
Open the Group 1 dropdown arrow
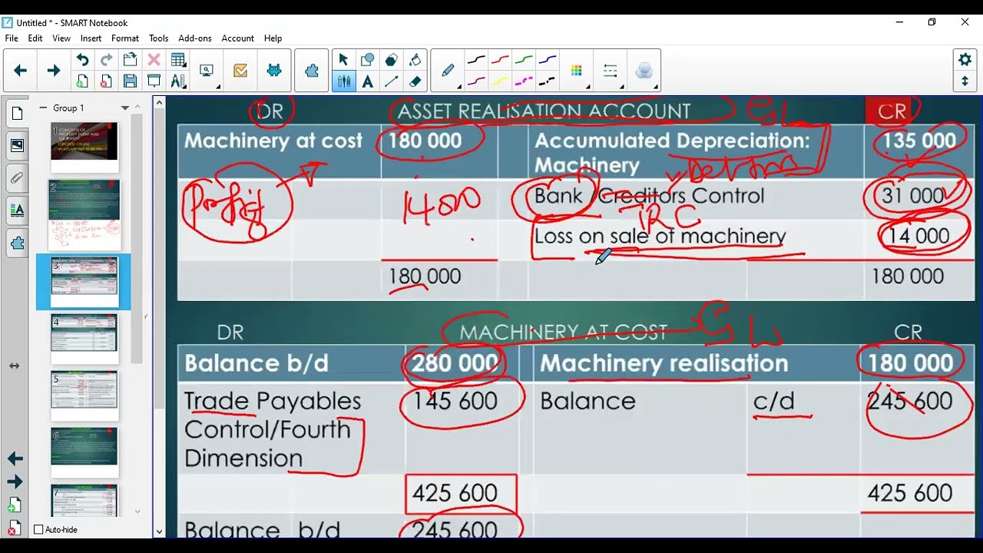(124, 108)
